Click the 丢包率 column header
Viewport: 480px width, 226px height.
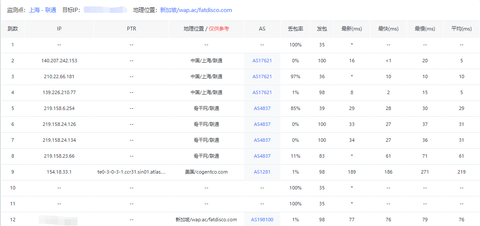pos(295,29)
